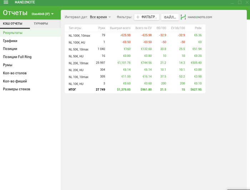The height and width of the screenshot is (190, 250).
Task: Select Позиции Full Ring report
Action: [x=17, y=57]
